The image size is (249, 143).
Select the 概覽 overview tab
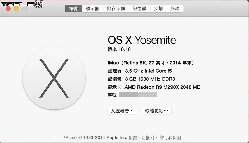(x=74, y=8)
